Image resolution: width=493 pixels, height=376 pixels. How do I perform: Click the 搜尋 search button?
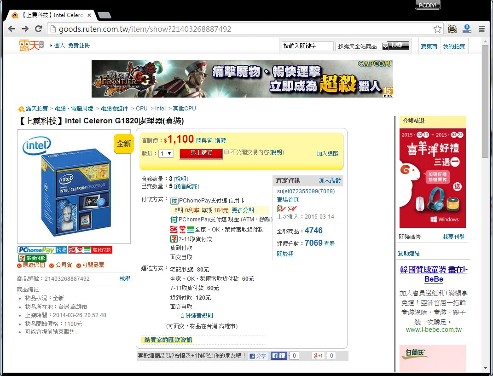point(399,46)
